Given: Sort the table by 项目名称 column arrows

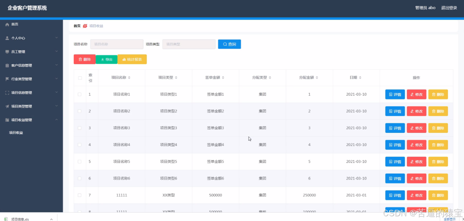Looking at the screenshot, I should pyautogui.click(x=129, y=78).
